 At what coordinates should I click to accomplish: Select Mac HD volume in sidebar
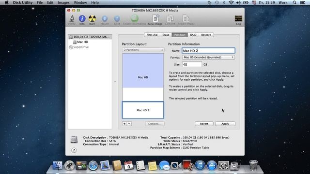click(x=90, y=42)
